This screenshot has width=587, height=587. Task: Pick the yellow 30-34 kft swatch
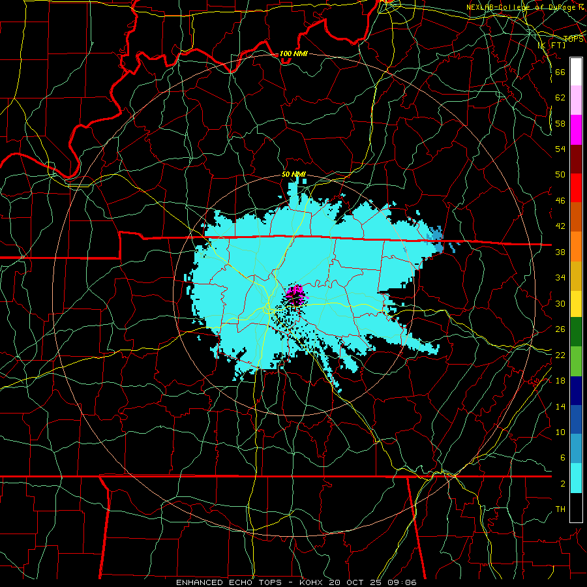click(576, 303)
